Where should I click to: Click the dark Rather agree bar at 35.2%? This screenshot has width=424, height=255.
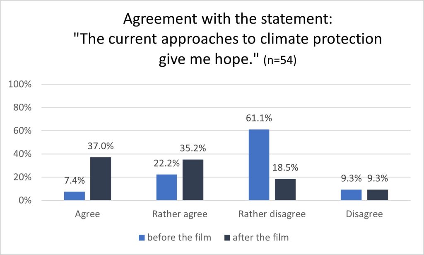193,180
